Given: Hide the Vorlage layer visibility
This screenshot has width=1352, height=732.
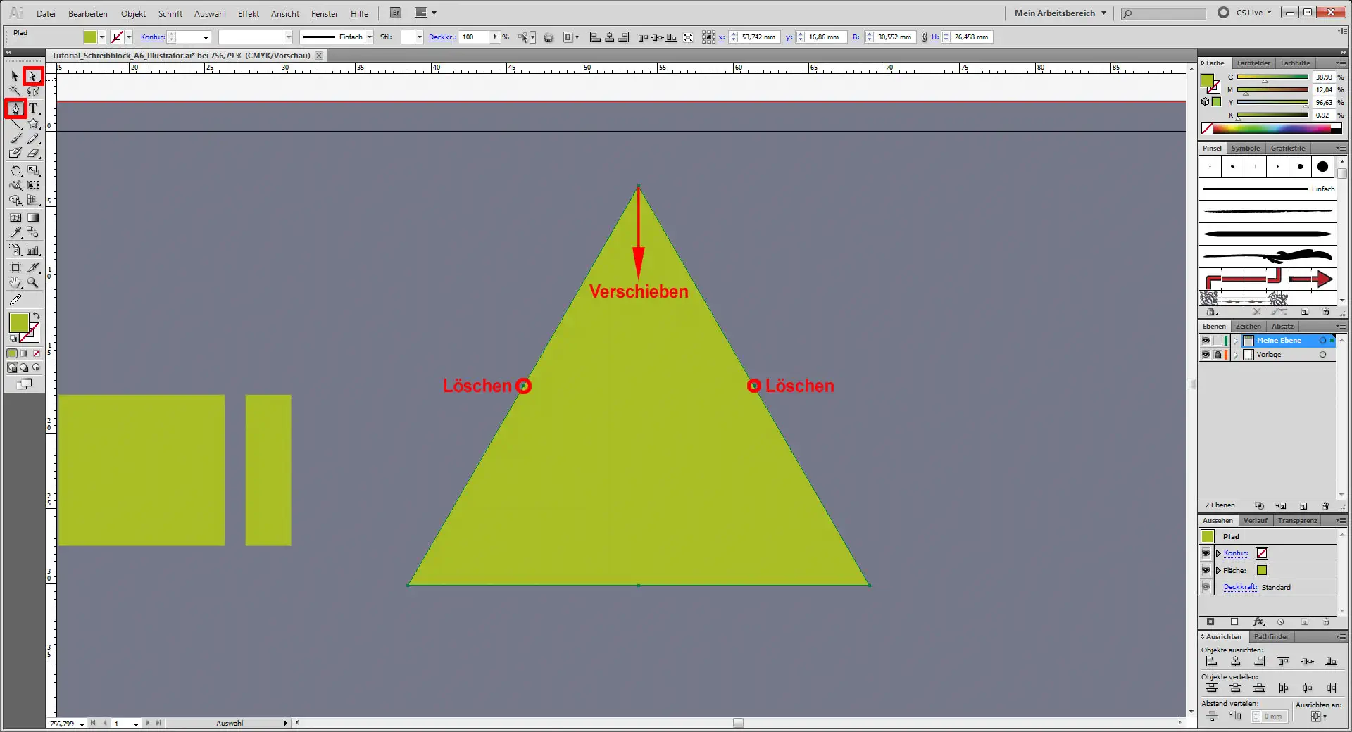Looking at the screenshot, I should 1206,354.
